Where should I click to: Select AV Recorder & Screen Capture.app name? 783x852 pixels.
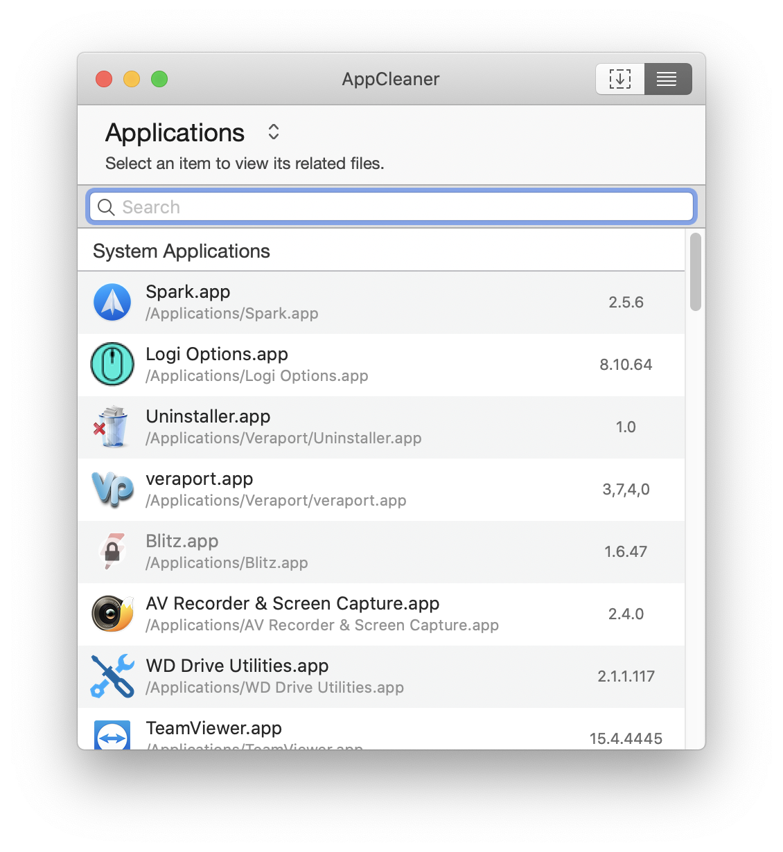pos(292,603)
